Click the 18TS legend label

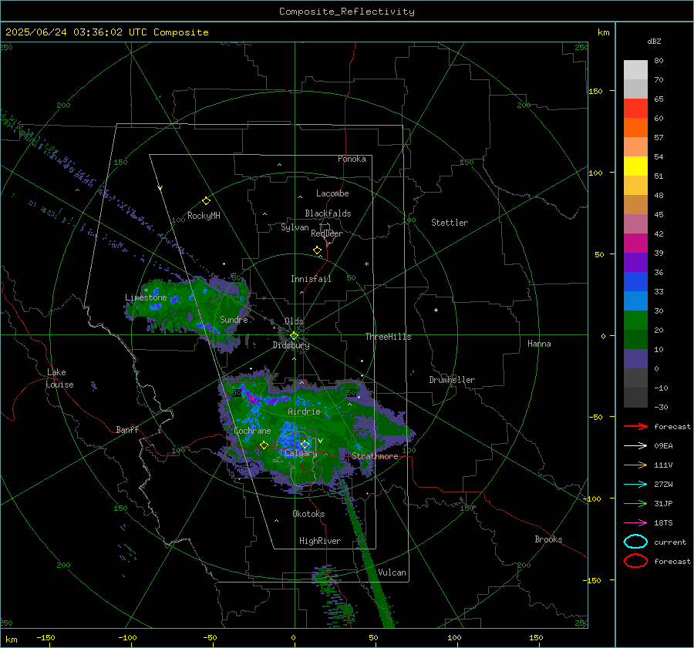click(x=663, y=522)
